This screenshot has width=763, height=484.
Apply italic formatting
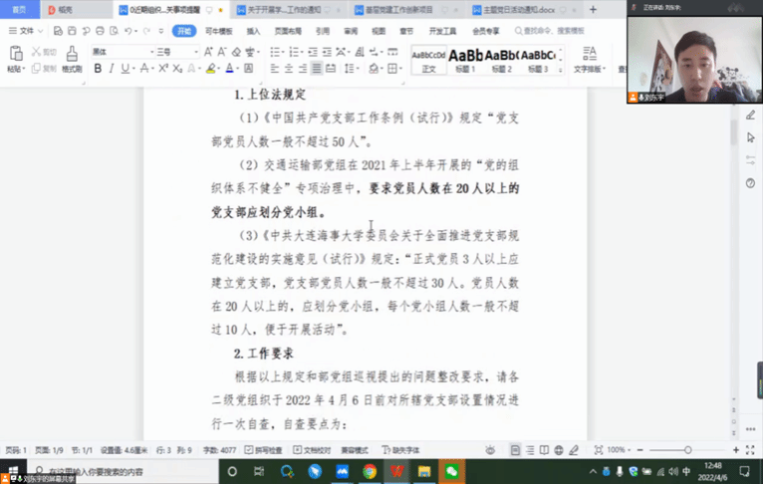coord(112,69)
